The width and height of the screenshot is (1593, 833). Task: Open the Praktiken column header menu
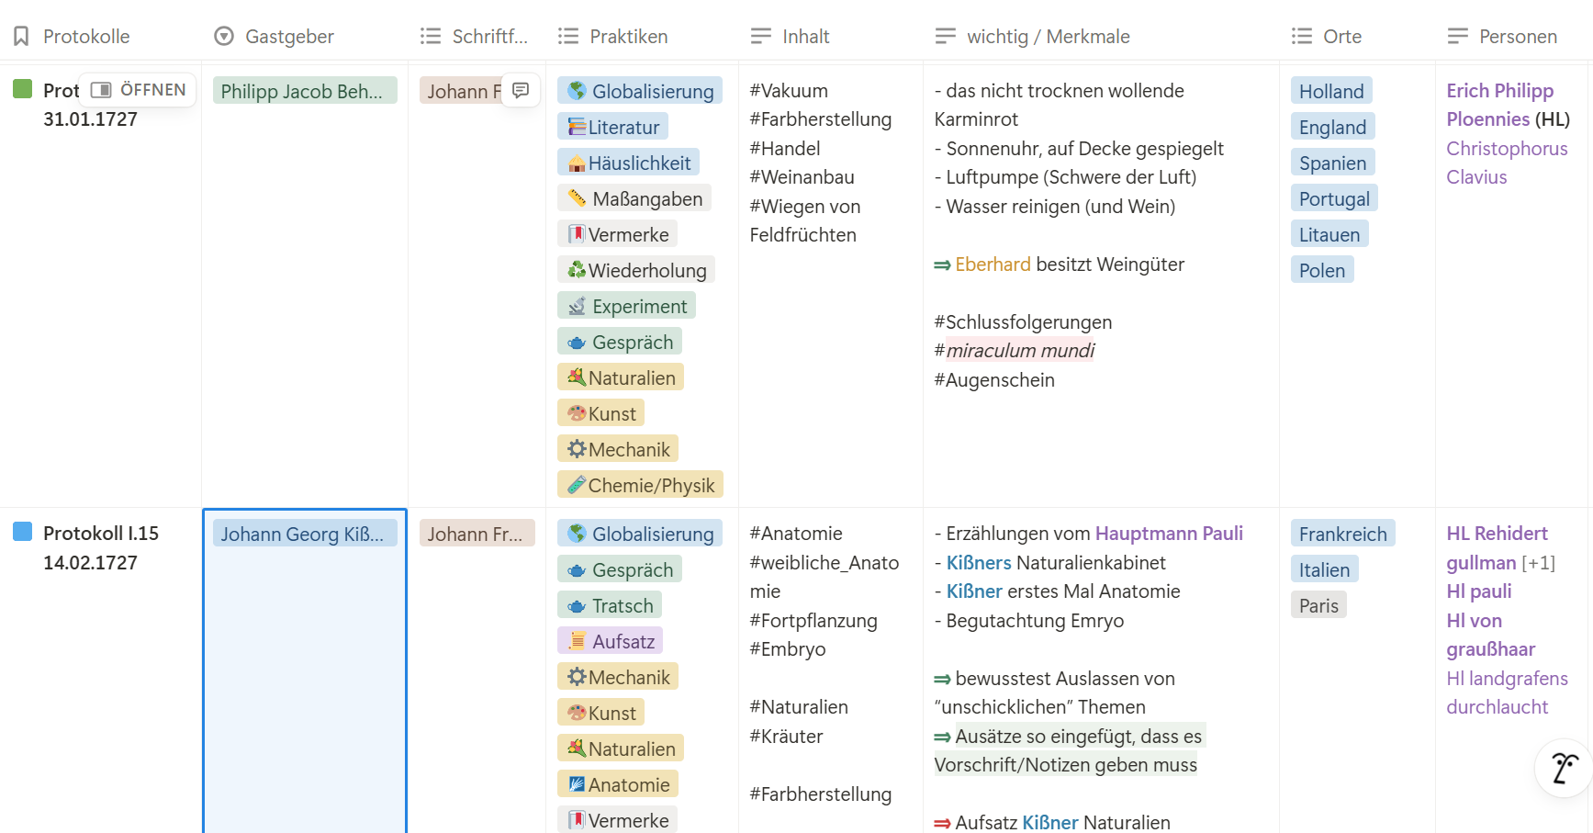(628, 37)
